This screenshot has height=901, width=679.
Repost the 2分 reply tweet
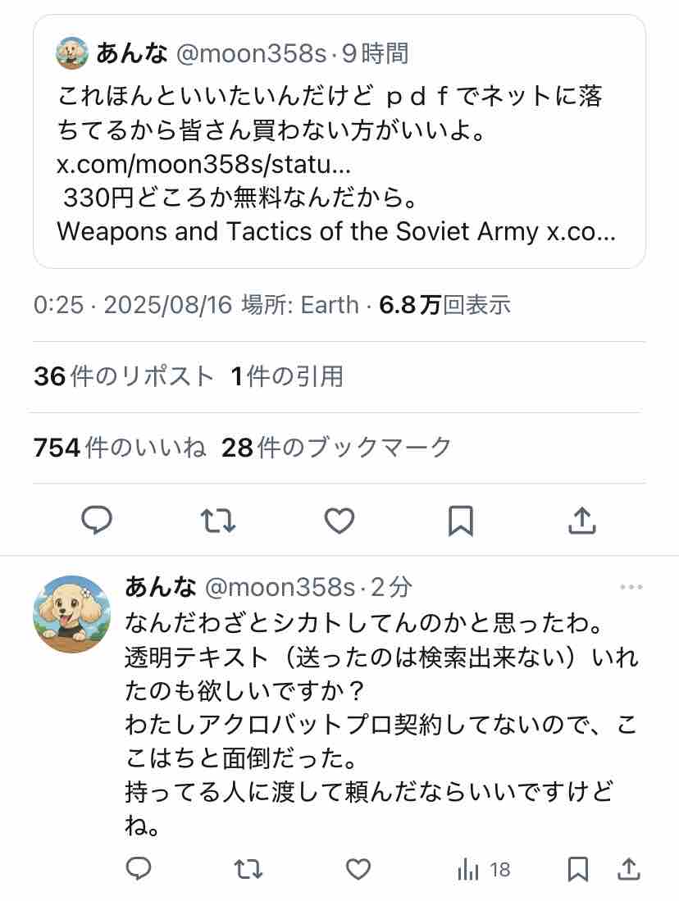[248, 869]
